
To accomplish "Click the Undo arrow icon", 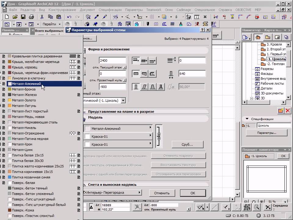I will coord(69,17).
